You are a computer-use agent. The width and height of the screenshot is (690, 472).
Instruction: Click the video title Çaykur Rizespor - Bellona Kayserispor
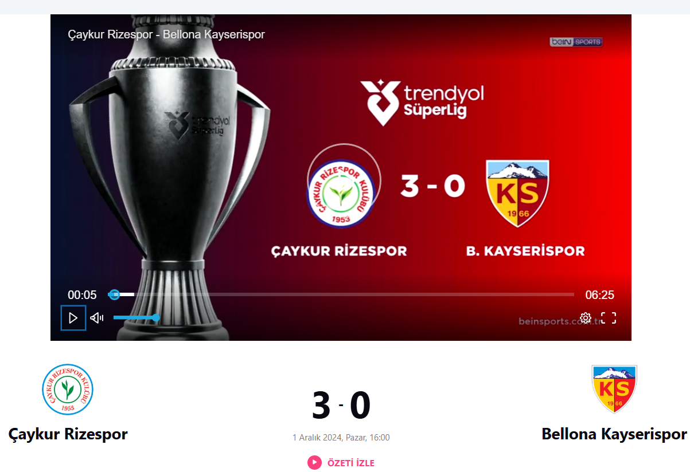[x=166, y=34]
